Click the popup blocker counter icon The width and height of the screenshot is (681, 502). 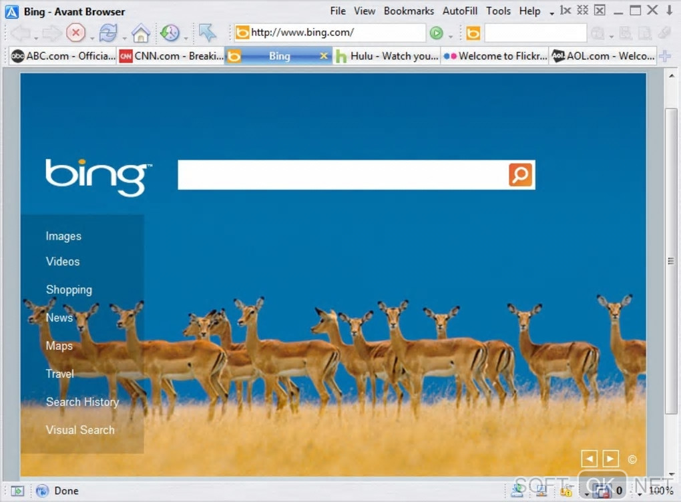pyautogui.click(x=604, y=491)
